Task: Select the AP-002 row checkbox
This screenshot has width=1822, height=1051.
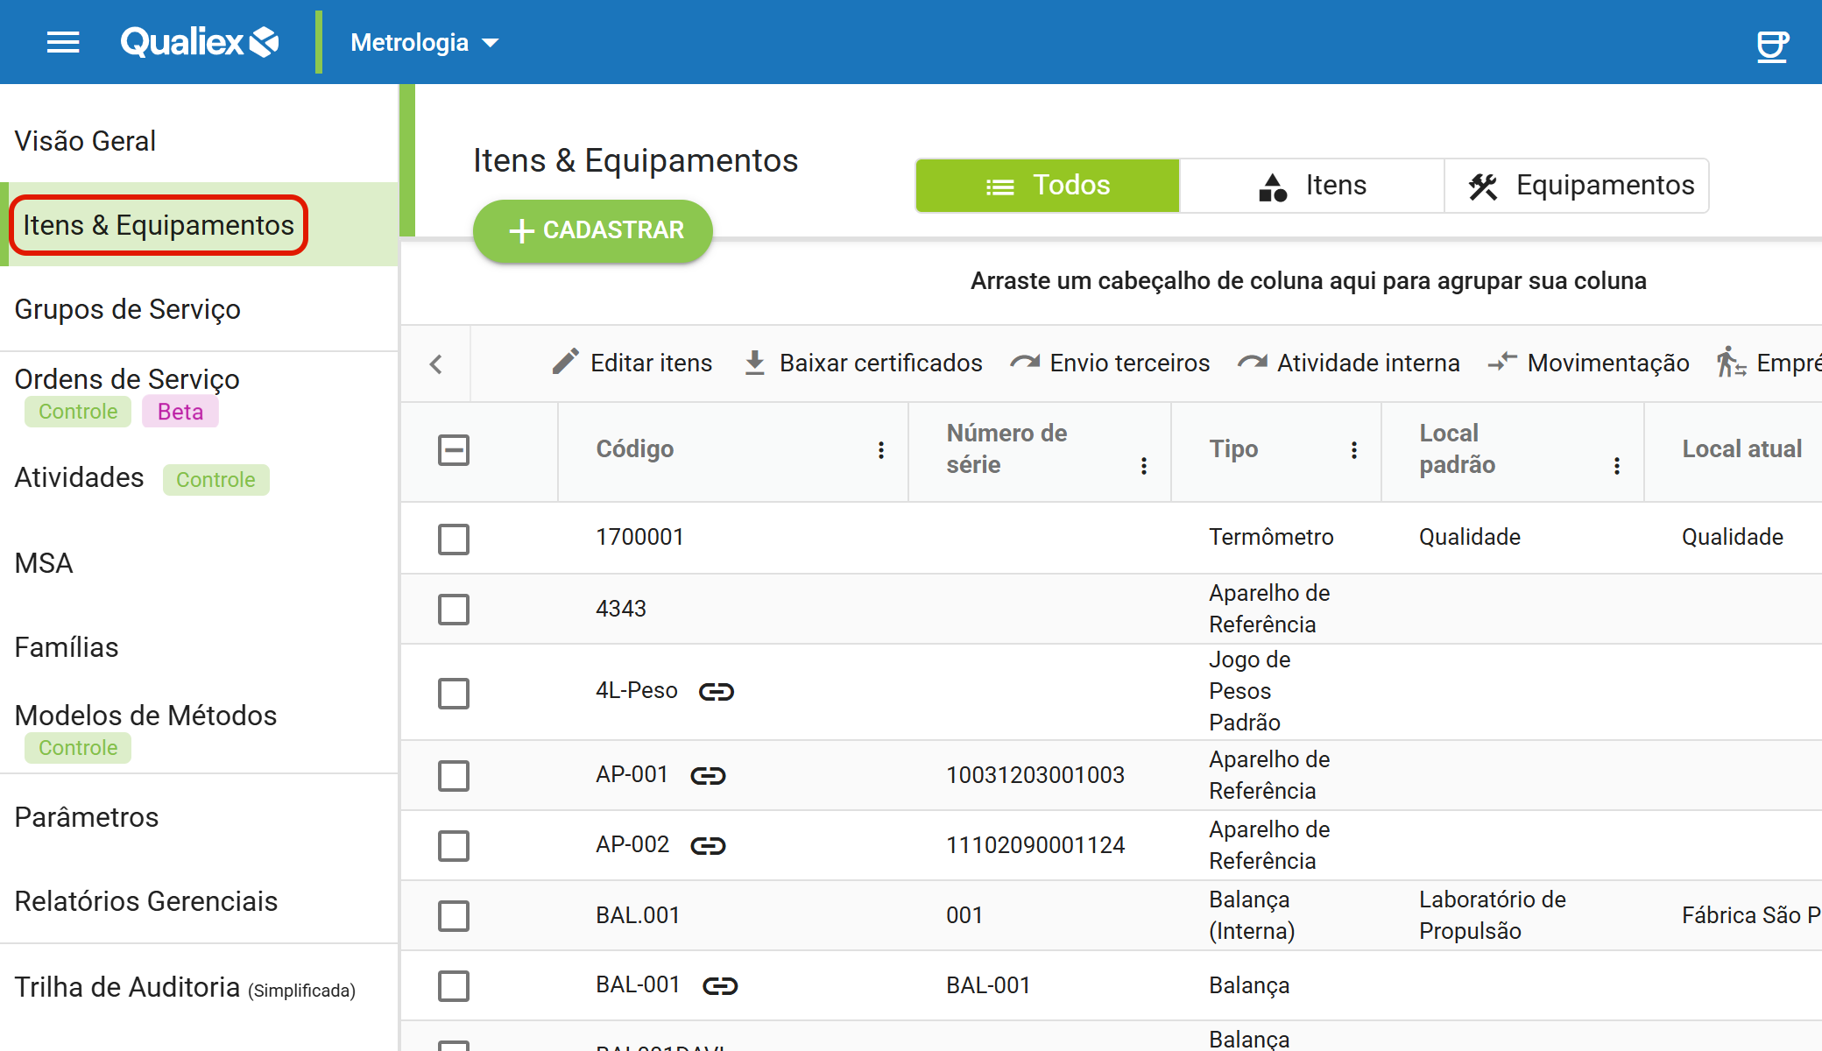Action: coord(454,846)
